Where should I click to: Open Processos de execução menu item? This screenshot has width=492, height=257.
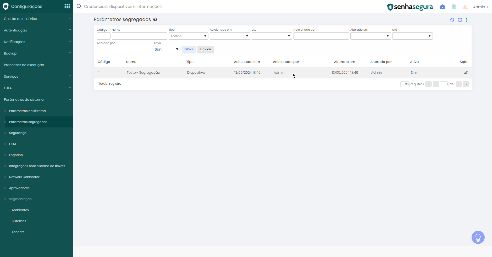(x=37, y=65)
